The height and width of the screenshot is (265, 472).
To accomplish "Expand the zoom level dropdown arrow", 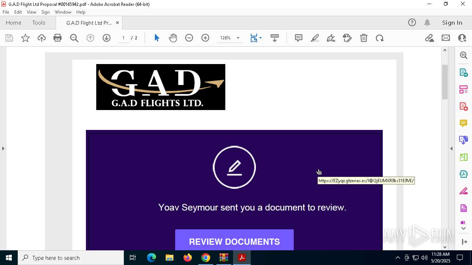I will [x=238, y=38].
